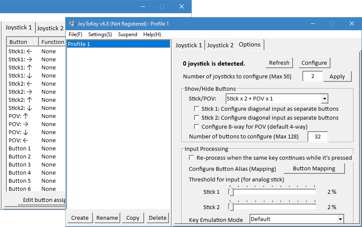
Task: Click the Rename profile button
Action: pos(107,218)
